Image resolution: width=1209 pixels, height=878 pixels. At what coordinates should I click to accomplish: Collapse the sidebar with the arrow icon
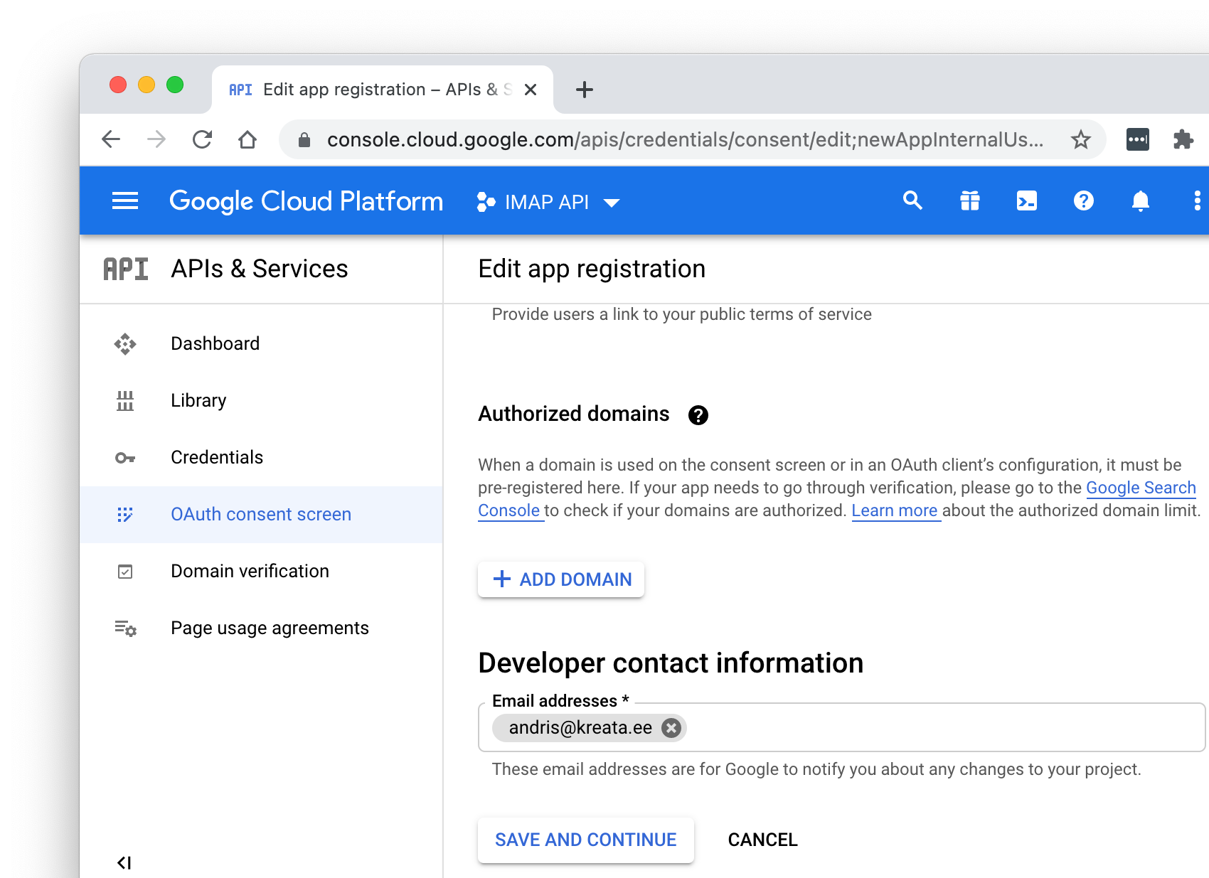[124, 862]
